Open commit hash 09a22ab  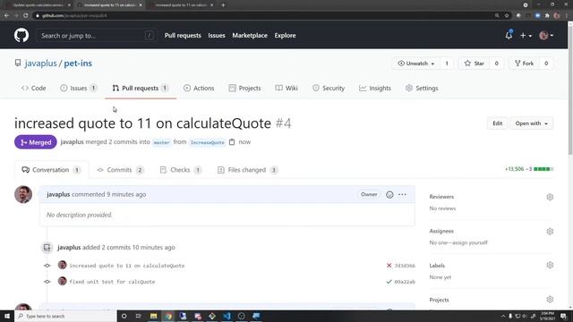[x=405, y=282]
